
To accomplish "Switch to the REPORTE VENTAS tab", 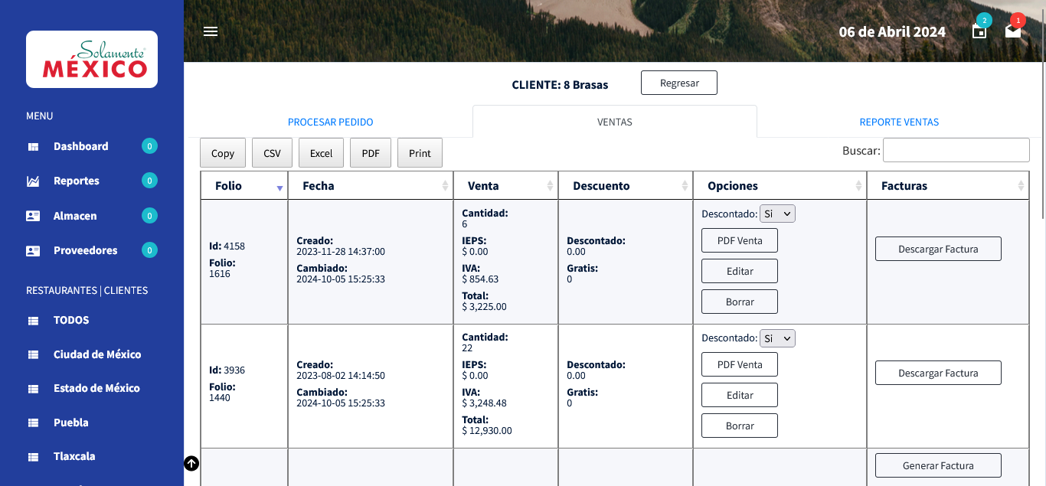I will 899,122.
